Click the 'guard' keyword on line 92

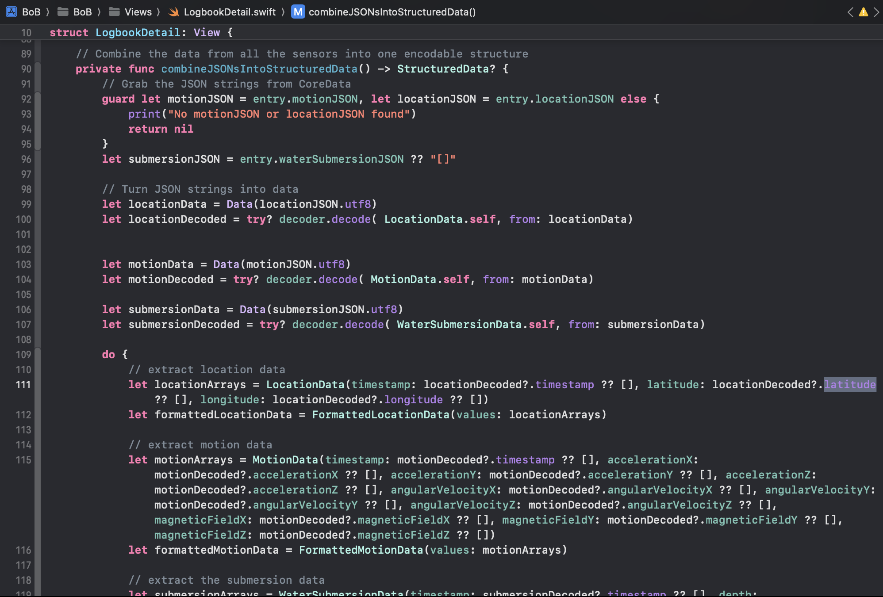[x=118, y=99]
